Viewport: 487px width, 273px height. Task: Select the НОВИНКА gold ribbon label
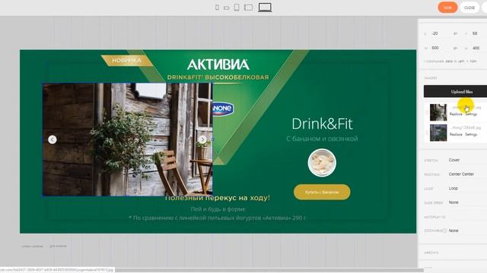pyautogui.click(x=127, y=61)
